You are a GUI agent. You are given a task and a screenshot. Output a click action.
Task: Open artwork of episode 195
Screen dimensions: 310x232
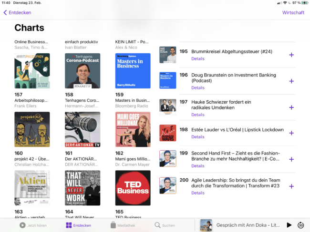(168, 55)
